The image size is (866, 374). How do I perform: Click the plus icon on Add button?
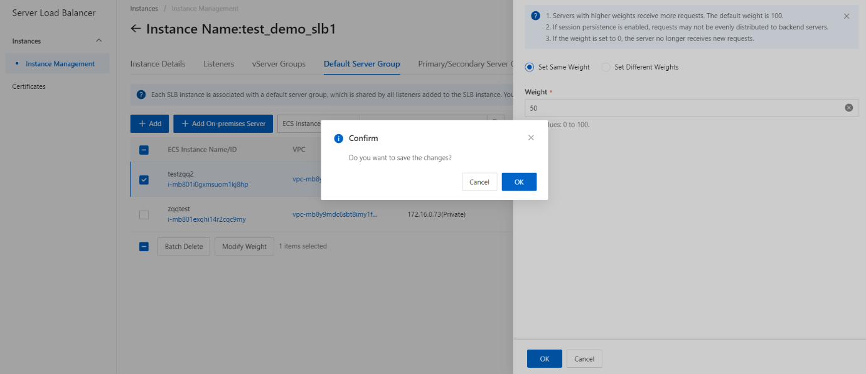(142, 123)
